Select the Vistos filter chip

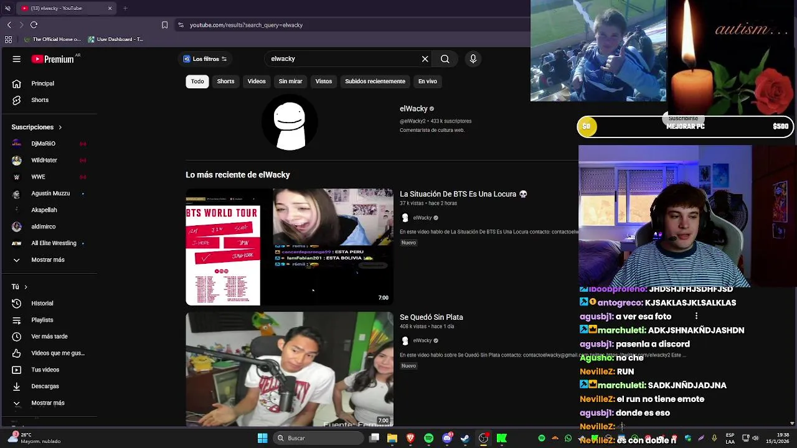324,82
